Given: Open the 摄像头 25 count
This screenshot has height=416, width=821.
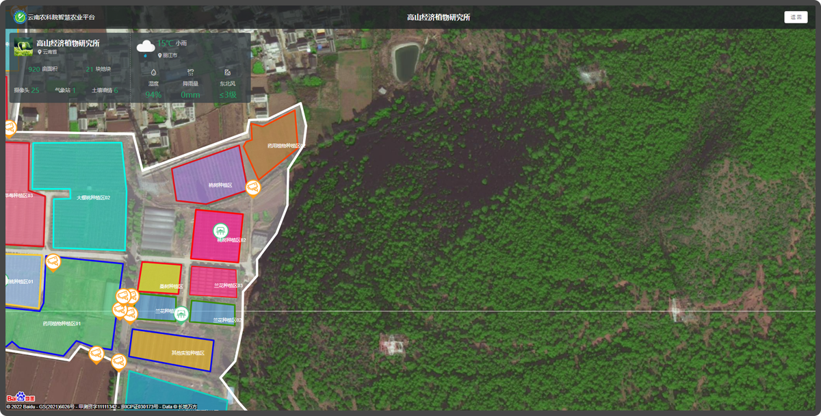Looking at the screenshot, I should coord(27,90).
